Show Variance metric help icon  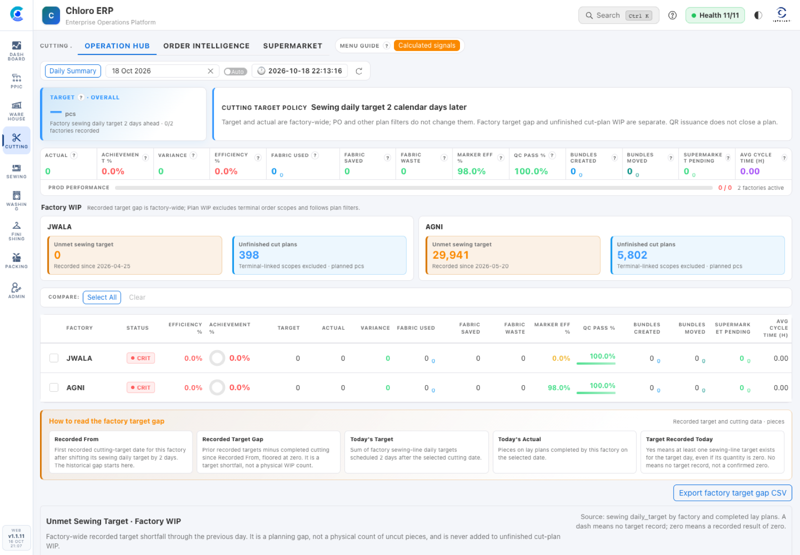pyautogui.click(x=193, y=155)
